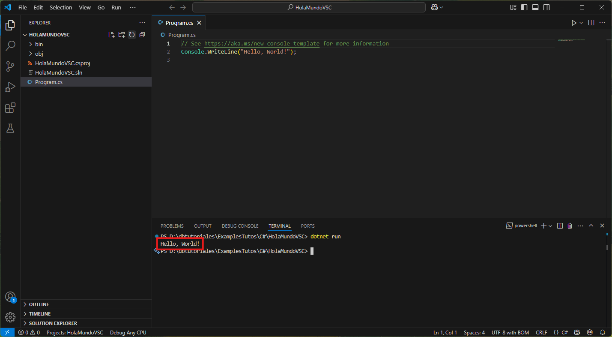Open the Run and Debug view
612x337 pixels.
(10, 87)
